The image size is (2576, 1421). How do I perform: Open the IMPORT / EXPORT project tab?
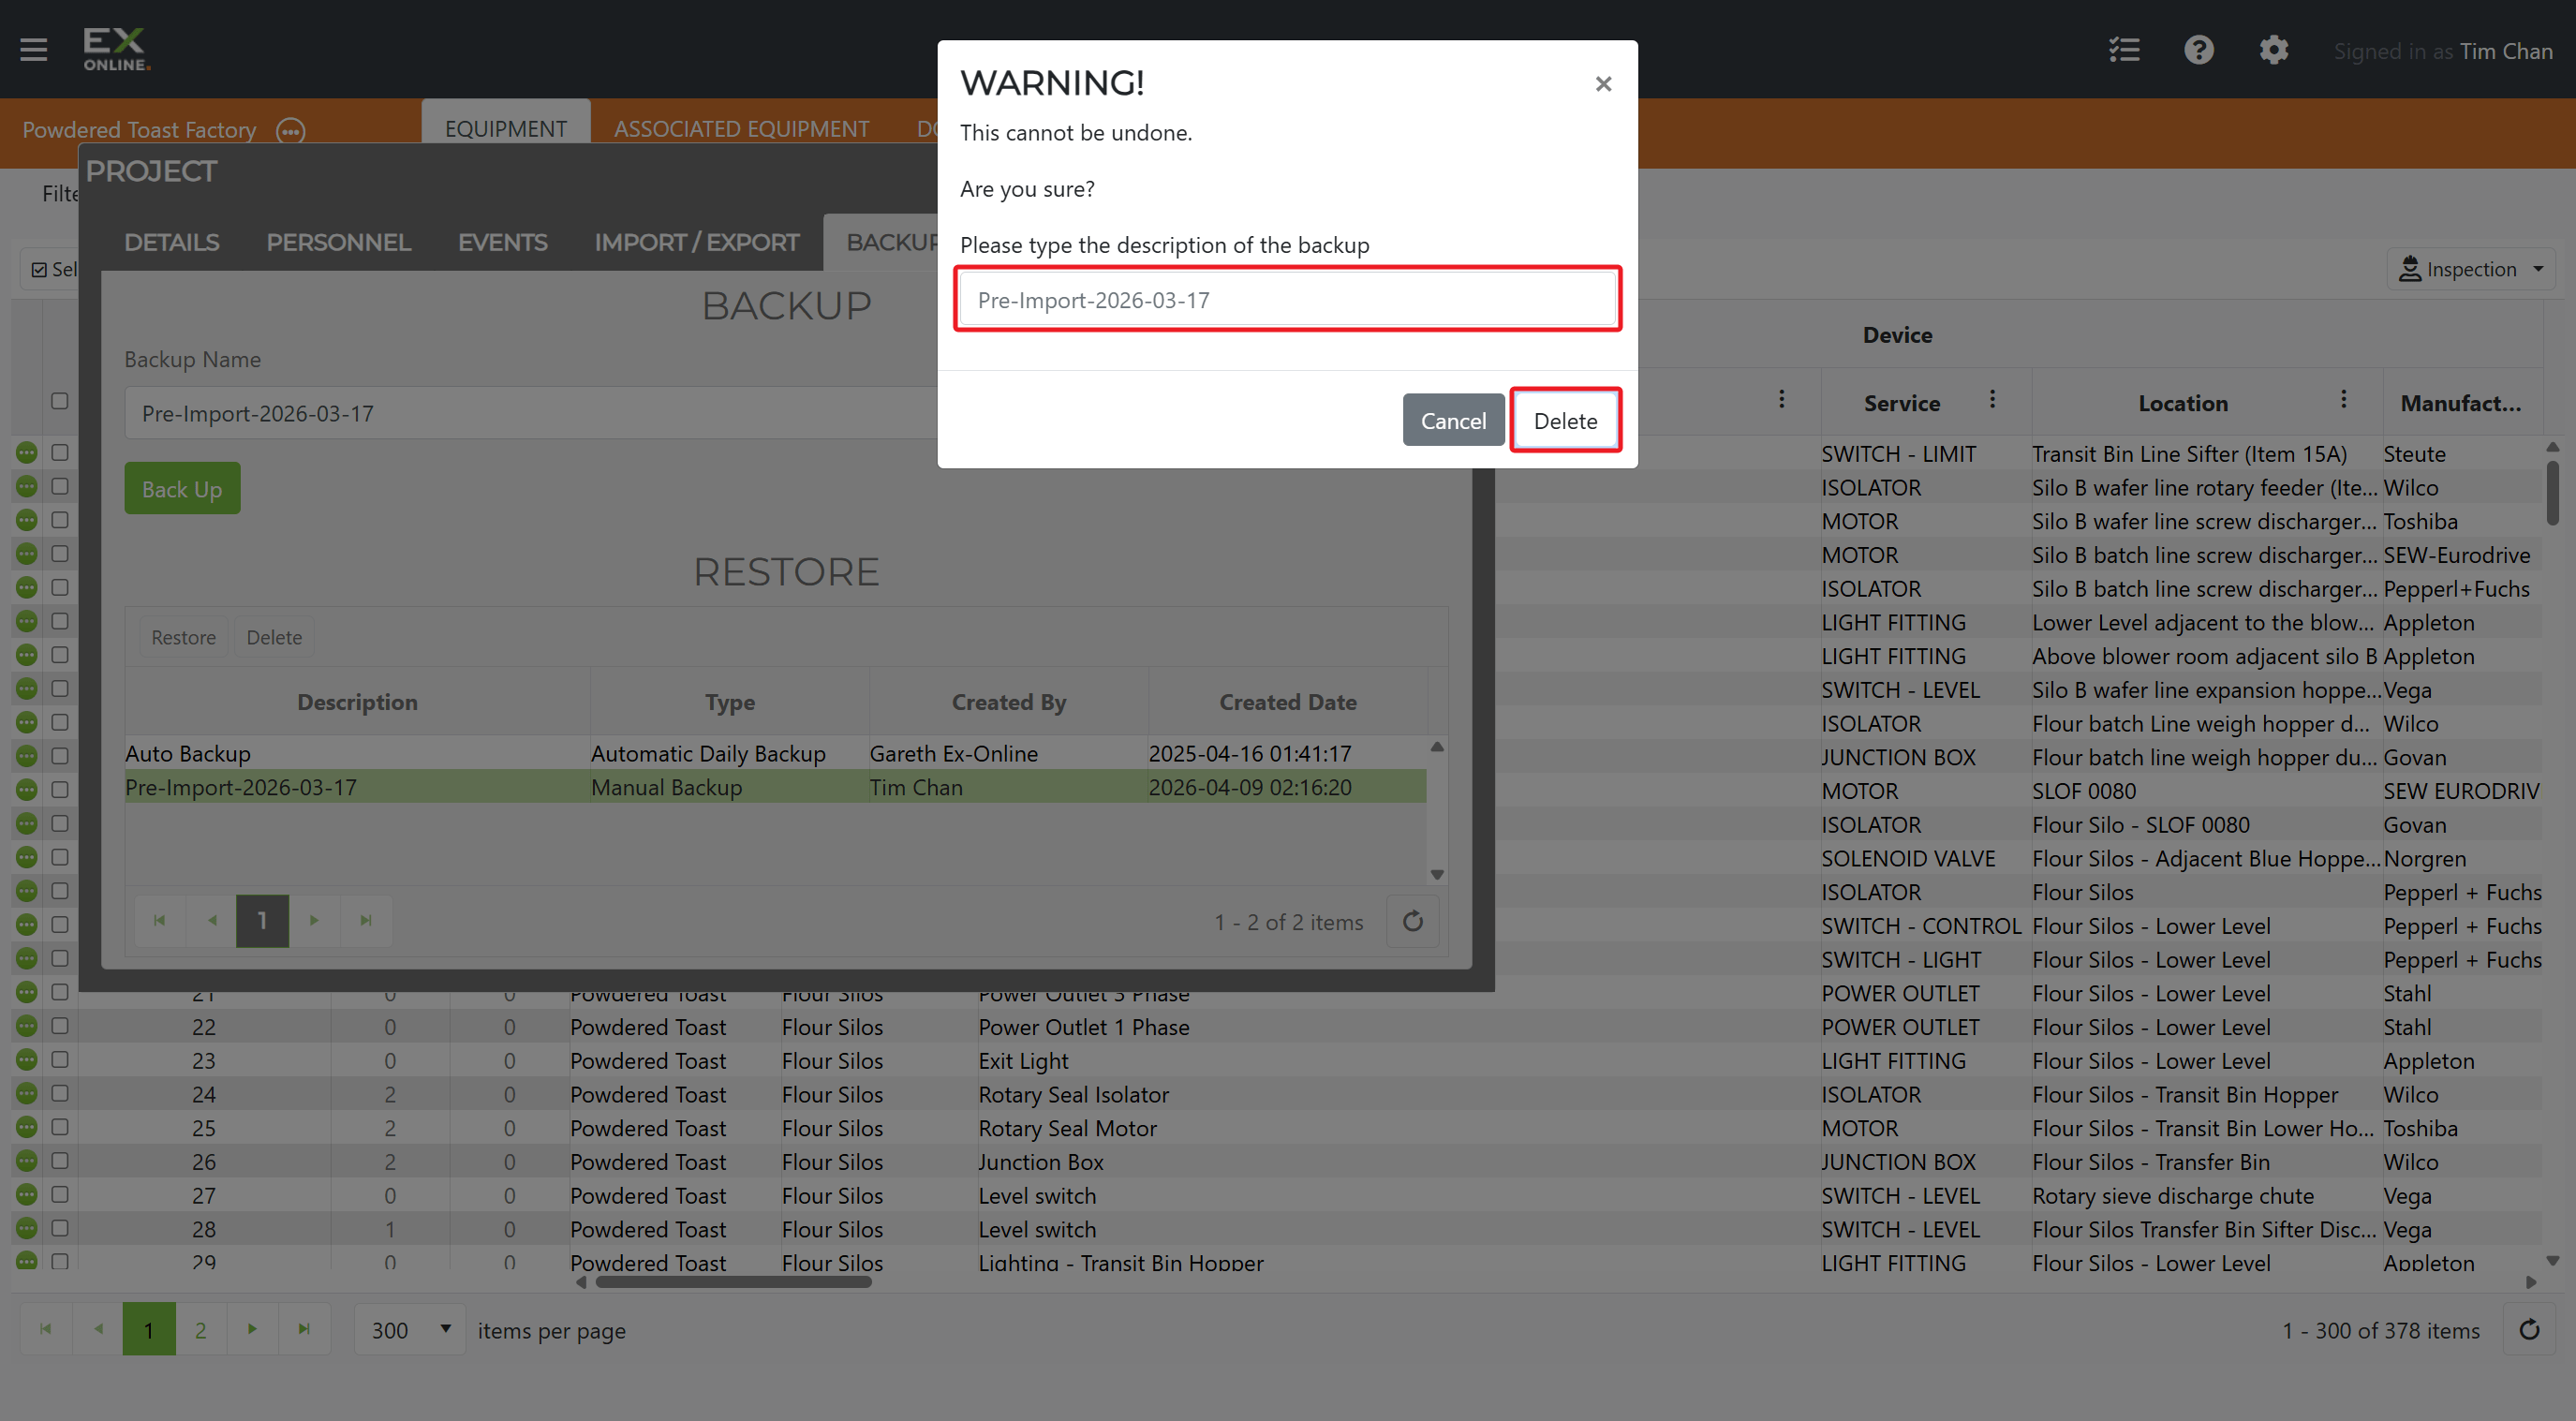(697, 242)
